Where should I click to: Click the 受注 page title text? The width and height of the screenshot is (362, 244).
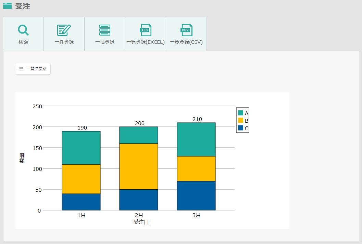point(23,6)
